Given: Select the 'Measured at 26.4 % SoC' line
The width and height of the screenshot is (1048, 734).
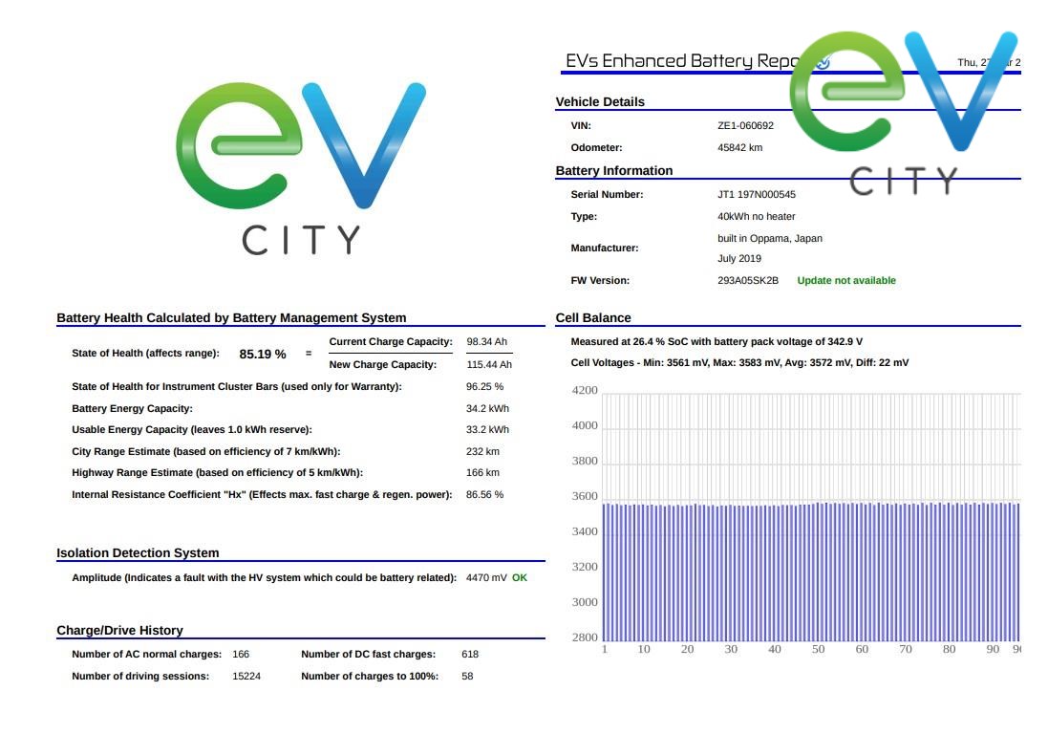Looking at the screenshot, I should click(716, 341).
